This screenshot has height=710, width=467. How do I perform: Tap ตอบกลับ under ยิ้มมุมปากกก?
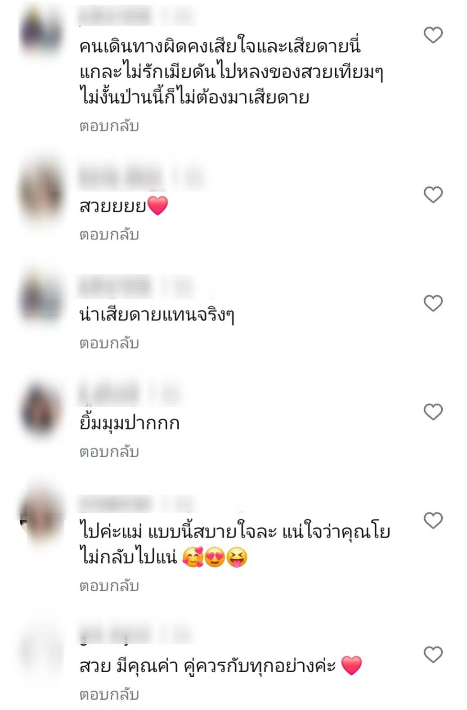point(109,452)
